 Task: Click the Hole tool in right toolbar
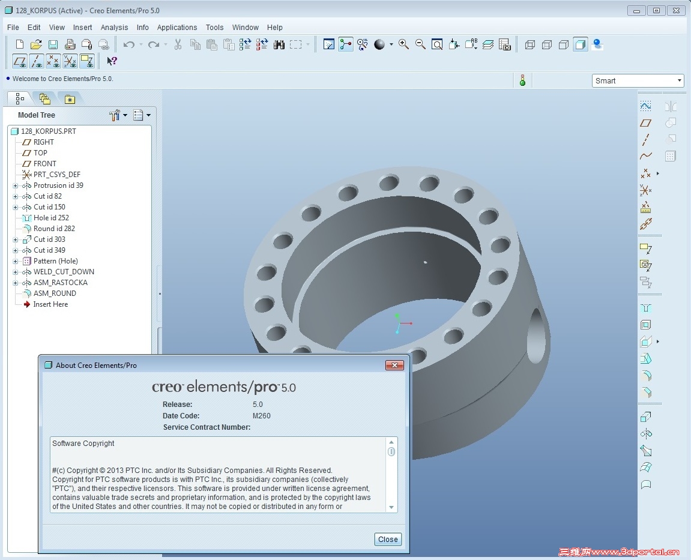645,308
